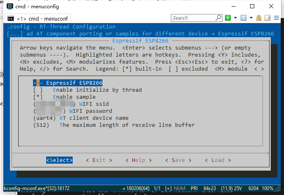Open the hamburger system menu

coord(276,18)
